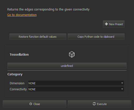Close the function dialog
Image resolution: width=134 pixels, height=110 pixels.
(x=34, y=104)
